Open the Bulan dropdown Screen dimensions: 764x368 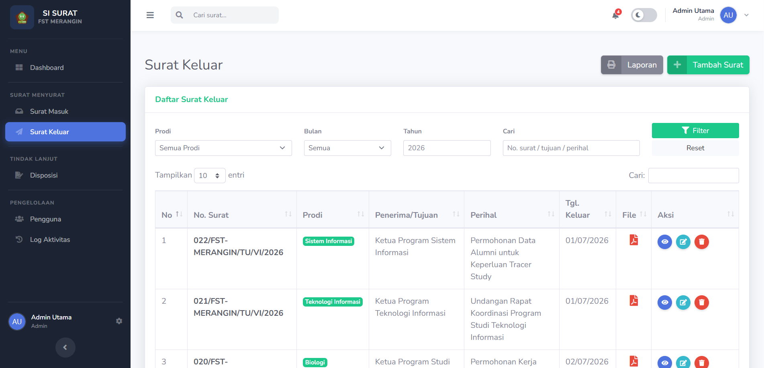click(x=347, y=148)
